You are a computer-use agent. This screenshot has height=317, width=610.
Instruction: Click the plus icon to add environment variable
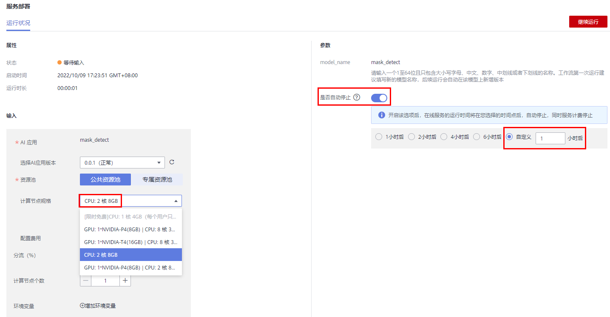click(82, 306)
